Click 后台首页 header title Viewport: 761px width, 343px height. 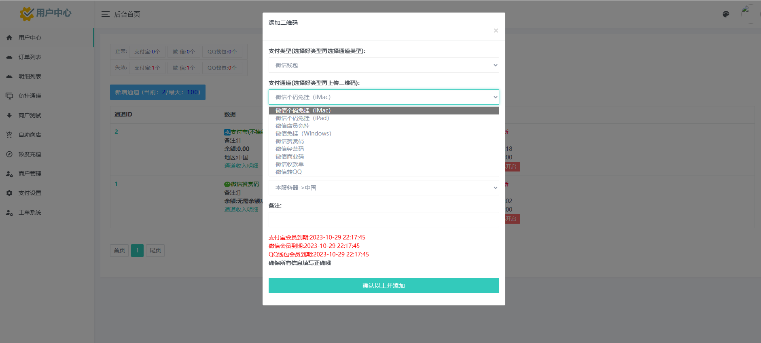click(127, 14)
